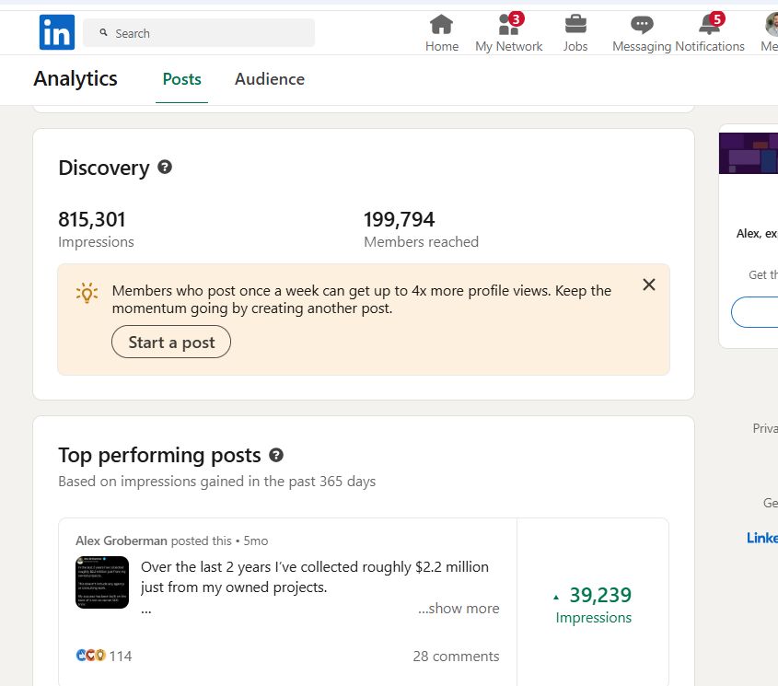The height and width of the screenshot is (686, 778).
Task: Open My Network icon
Action: pos(509,25)
